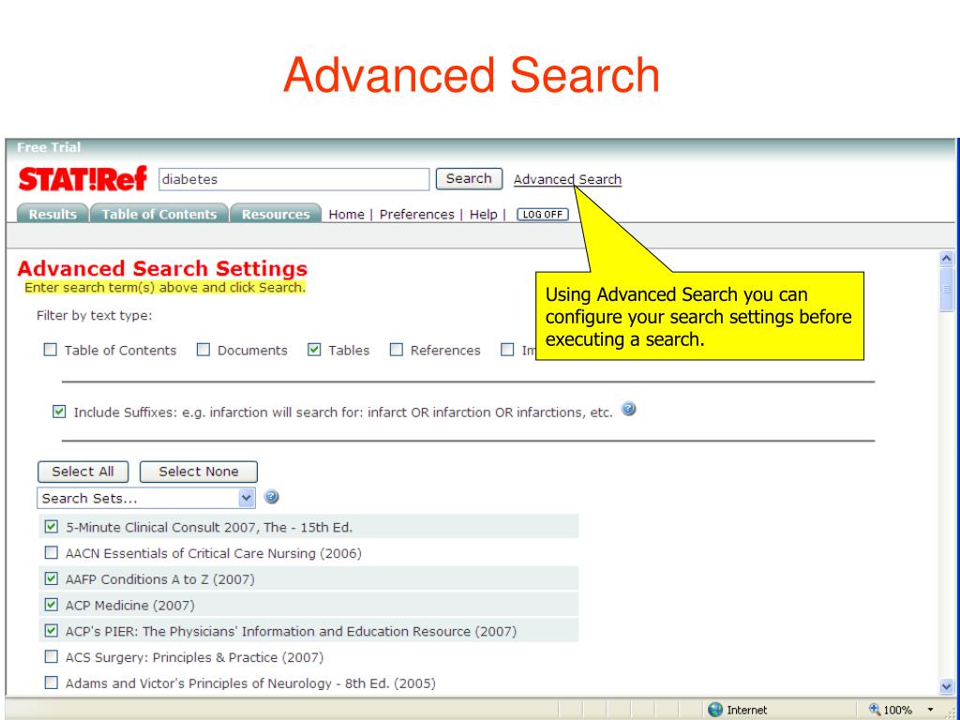This screenshot has height=720, width=960.
Task: Click the scrollbar up arrow
Action: point(946,259)
